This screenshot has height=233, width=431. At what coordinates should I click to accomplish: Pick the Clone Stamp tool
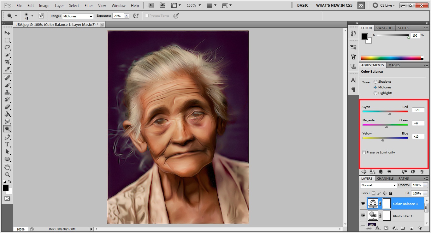[x=7, y=92]
